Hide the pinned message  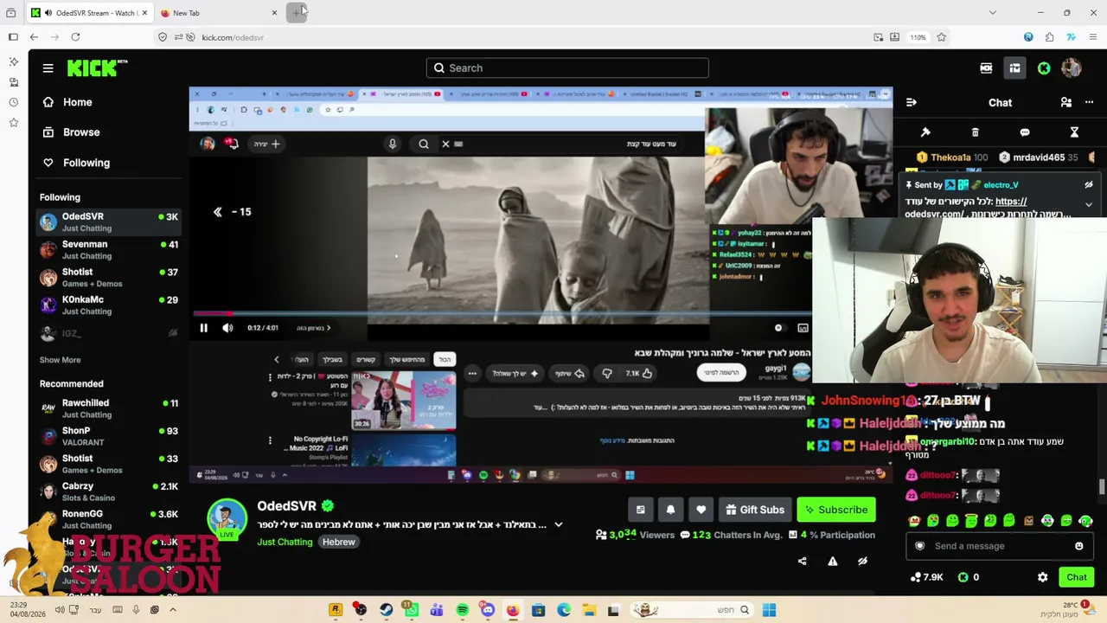(1089, 185)
